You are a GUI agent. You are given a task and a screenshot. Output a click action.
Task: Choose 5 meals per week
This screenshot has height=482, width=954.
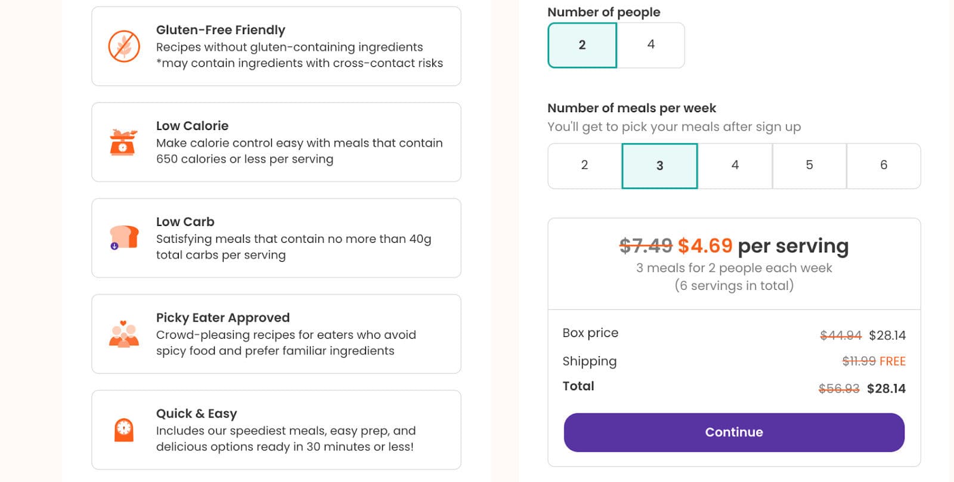pos(809,166)
